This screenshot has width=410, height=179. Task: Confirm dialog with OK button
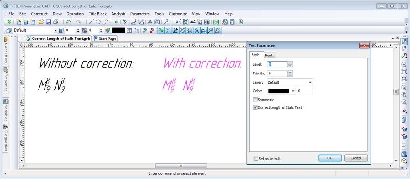coord(330,158)
